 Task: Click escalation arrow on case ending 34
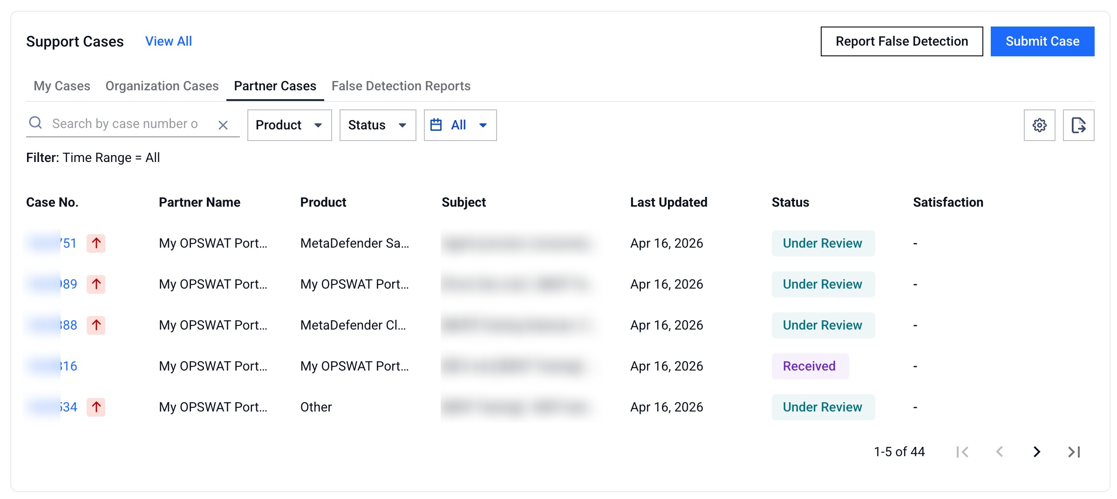[x=96, y=407]
